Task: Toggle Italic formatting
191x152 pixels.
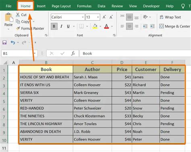Action: pyautogui.click(x=61, y=26)
